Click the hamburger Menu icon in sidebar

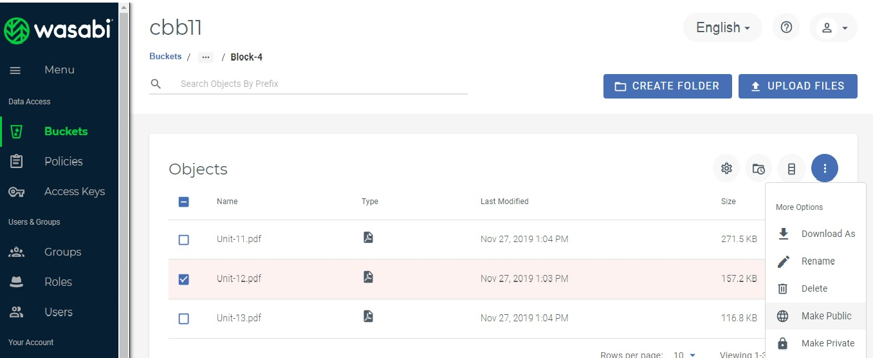[15, 70]
